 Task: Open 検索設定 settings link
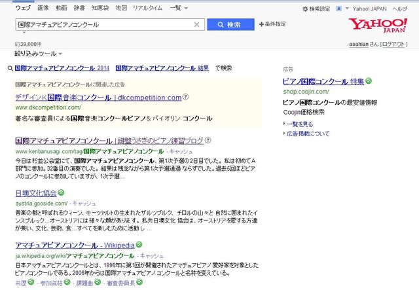(x=319, y=9)
